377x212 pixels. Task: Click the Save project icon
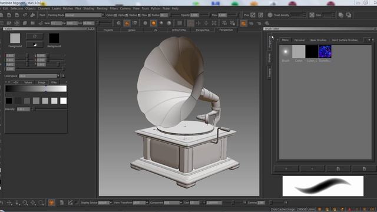point(17,15)
